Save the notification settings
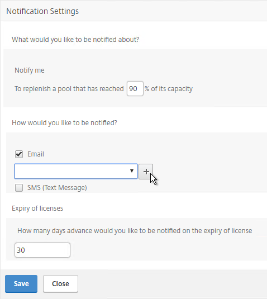This screenshot has height=299, width=267. pyautogui.click(x=21, y=284)
